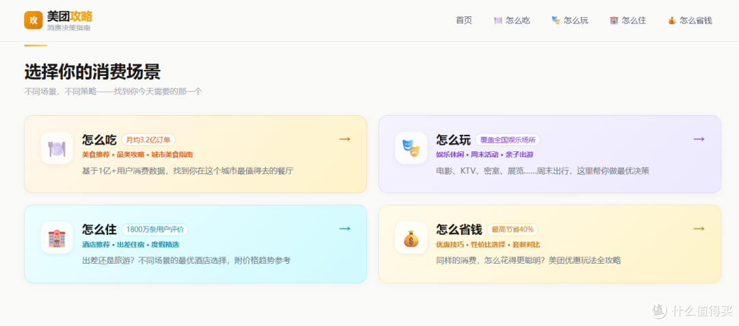Screen dimensions: 739x326
Task: Click the 美团攻略 site title
Action: [x=69, y=16]
